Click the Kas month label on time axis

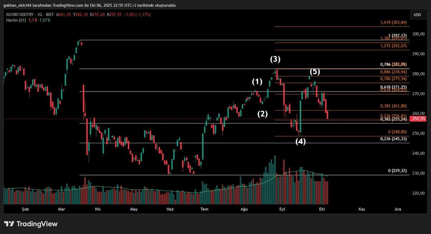point(361,209)
